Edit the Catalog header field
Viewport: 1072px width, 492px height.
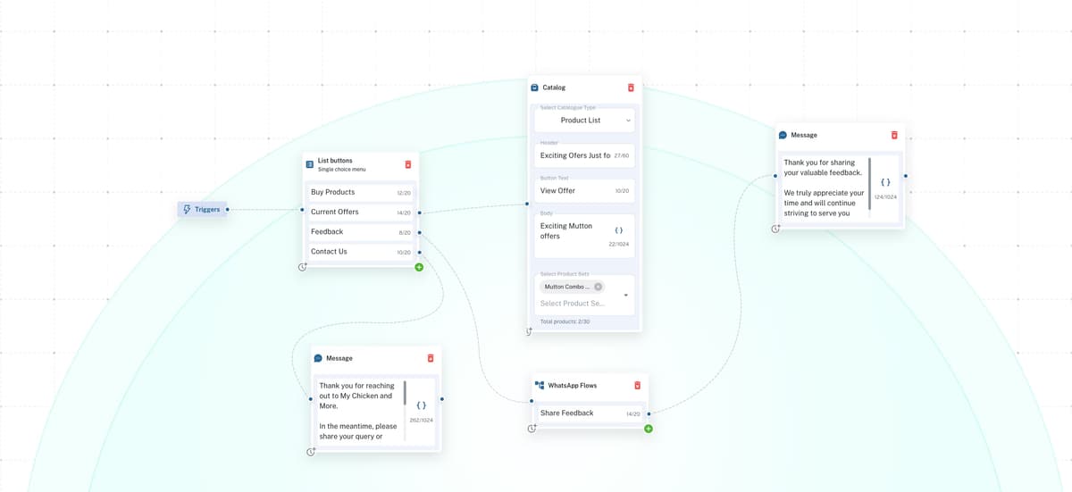point(584,155)
